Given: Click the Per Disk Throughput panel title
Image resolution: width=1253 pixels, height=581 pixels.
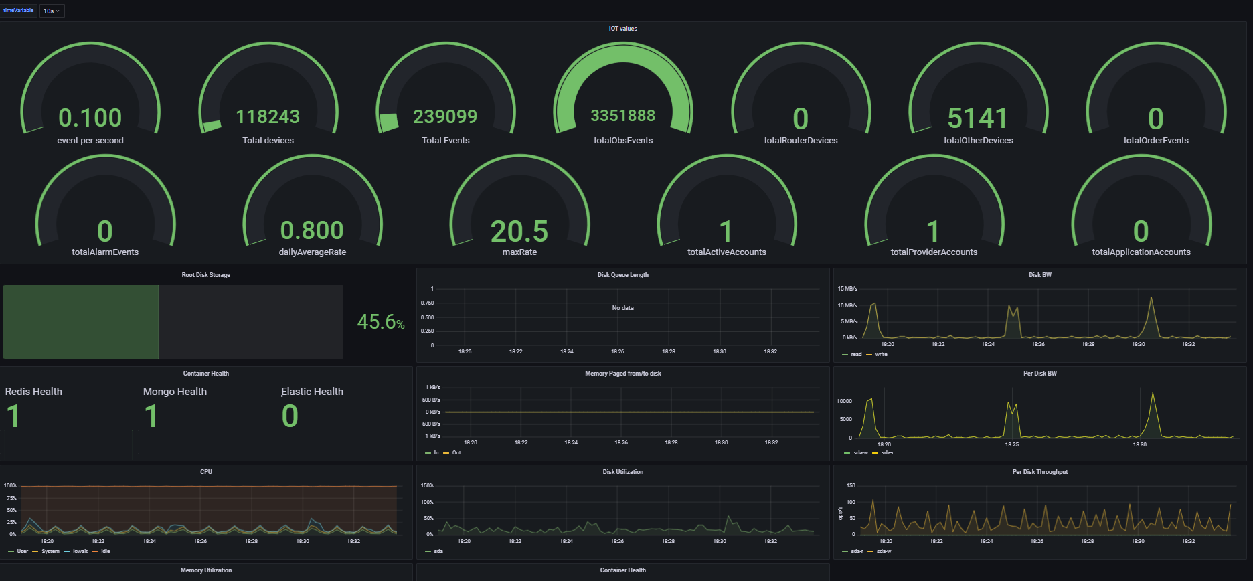Looking at the screenshot, I should pyautogui.click(x=1039, y=472).
